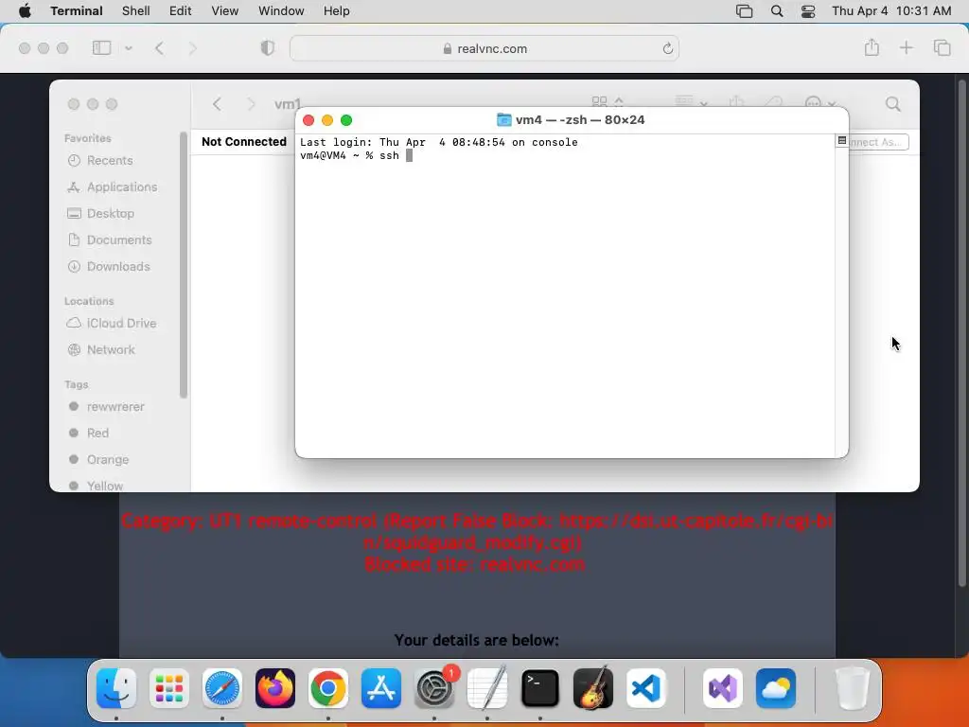Launch GarageBand from the Dock
Screen dimensions: 969x727
tap(593, 688)
